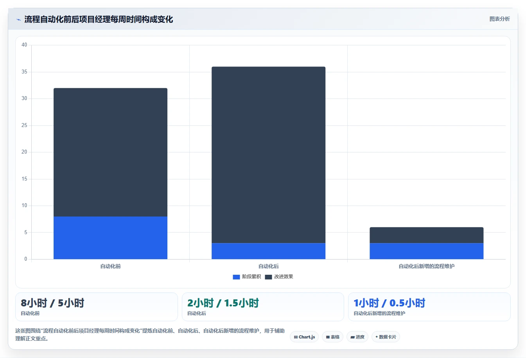Click the 自动化后 x-axis label
The height and width of the screenshot is (358, 526).
268,266
